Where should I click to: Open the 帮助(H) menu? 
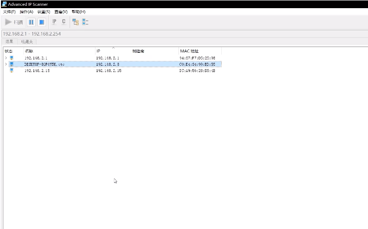tap(78, 12)
